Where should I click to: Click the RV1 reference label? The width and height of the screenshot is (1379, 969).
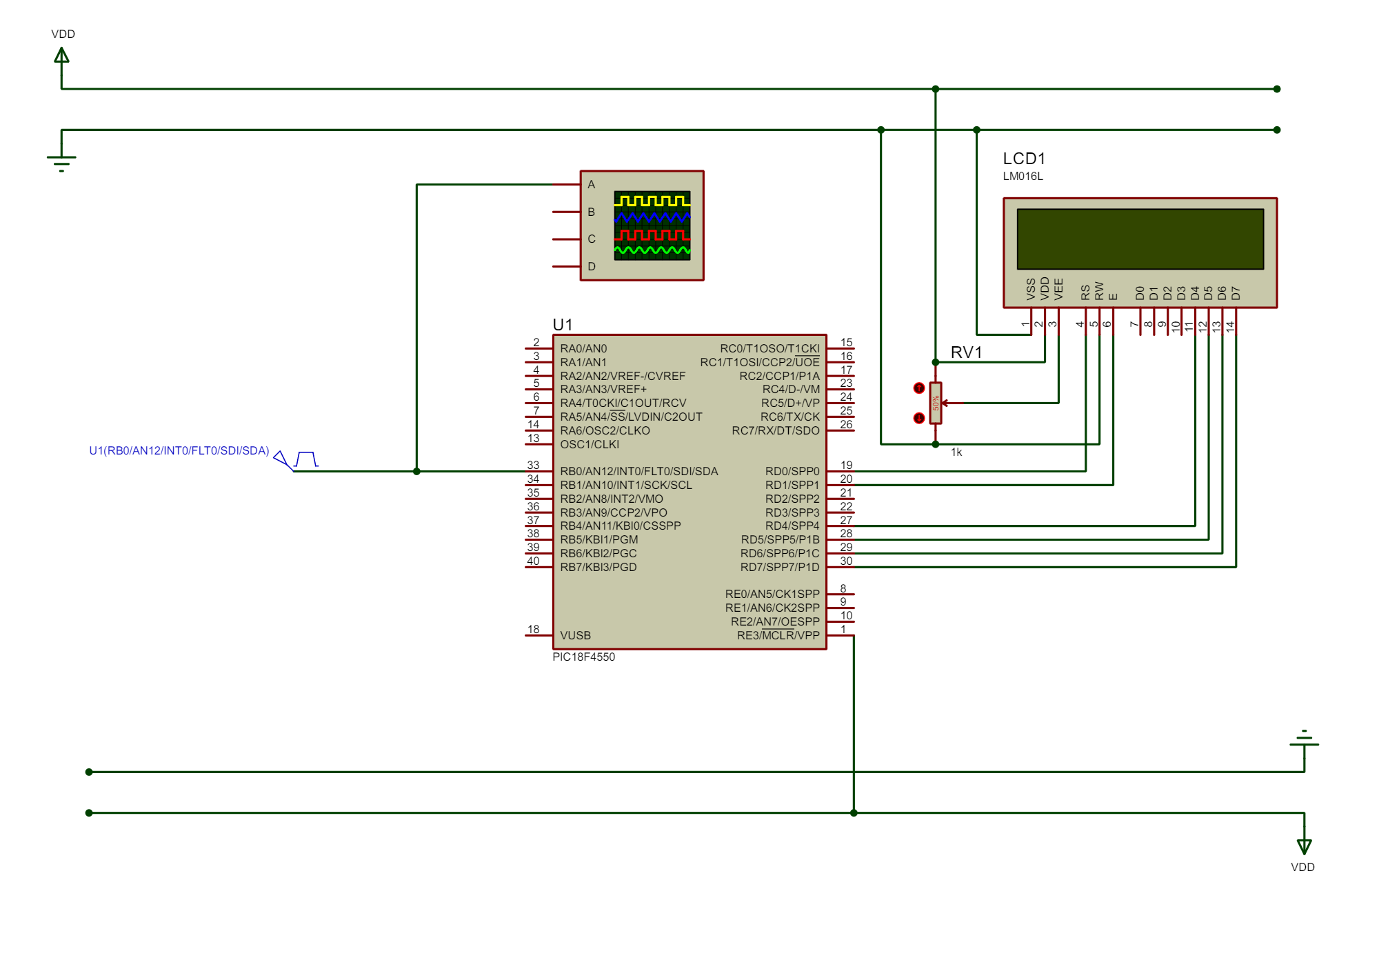(x=966, y=352)
